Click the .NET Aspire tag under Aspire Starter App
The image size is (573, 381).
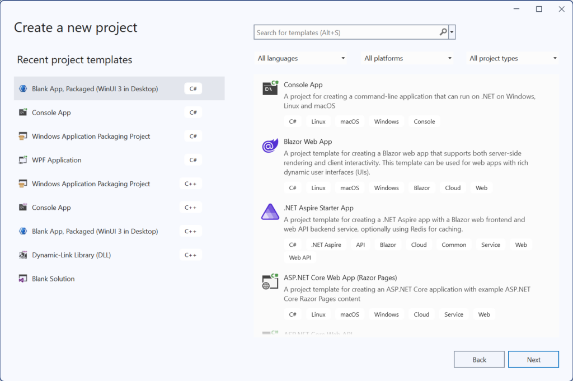coord(326,244)
